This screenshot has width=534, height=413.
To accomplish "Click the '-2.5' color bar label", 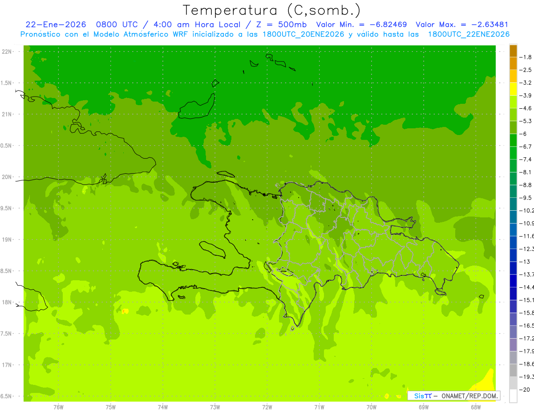I will (x=526, y=70).
